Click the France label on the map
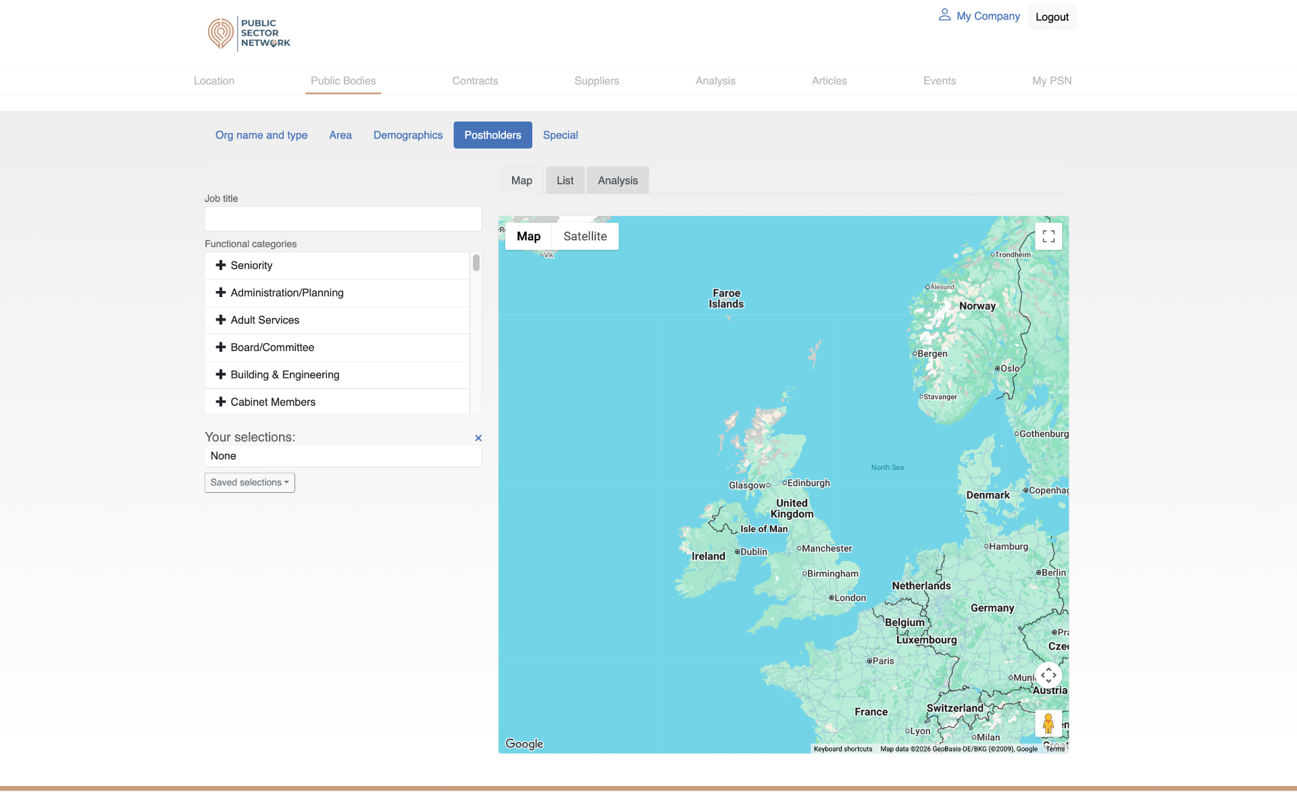1297x792 pixels. (871, 712)
